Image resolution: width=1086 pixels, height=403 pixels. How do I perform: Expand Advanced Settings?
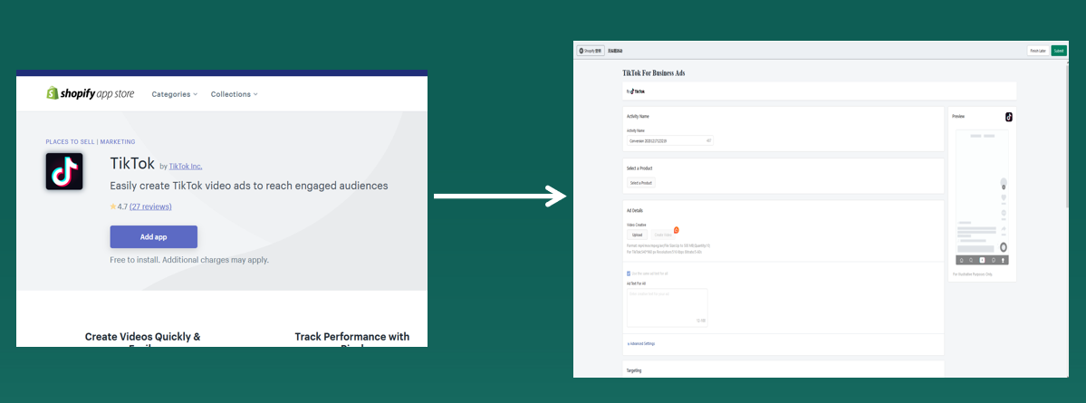tap(640, 343)
